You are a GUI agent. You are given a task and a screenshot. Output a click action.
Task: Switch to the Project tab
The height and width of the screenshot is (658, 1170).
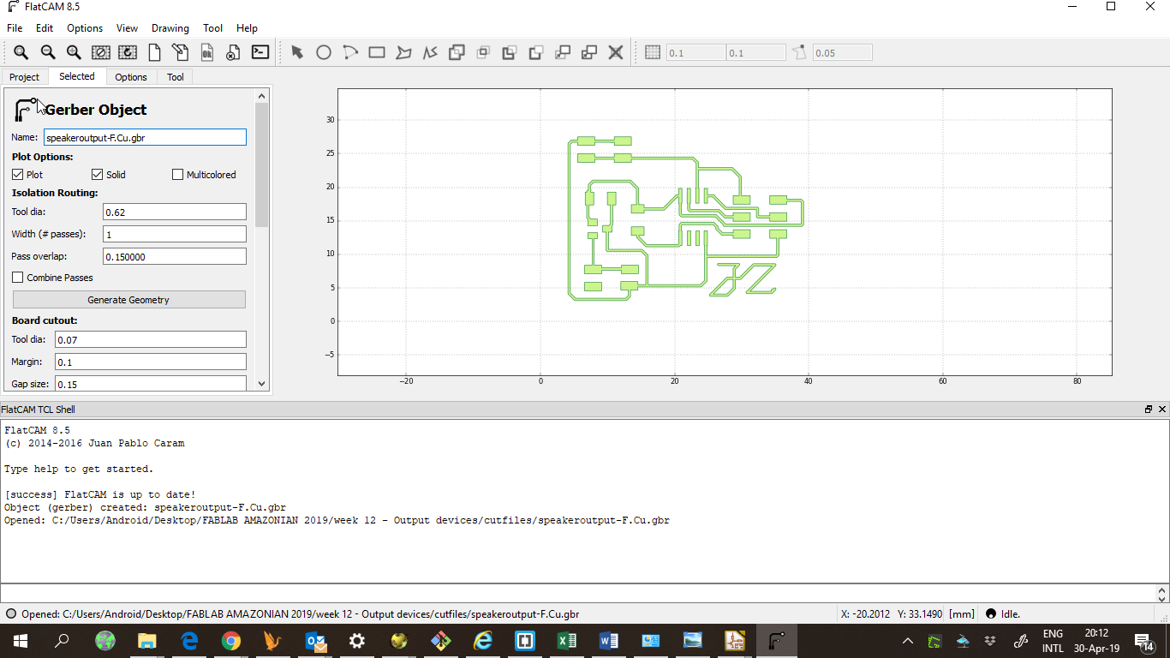click(24, 77)
